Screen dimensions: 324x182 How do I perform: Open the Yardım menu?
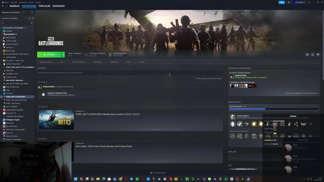tap(38, 2)
